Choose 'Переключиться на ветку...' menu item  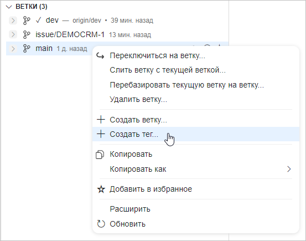(x=196, y=56)
